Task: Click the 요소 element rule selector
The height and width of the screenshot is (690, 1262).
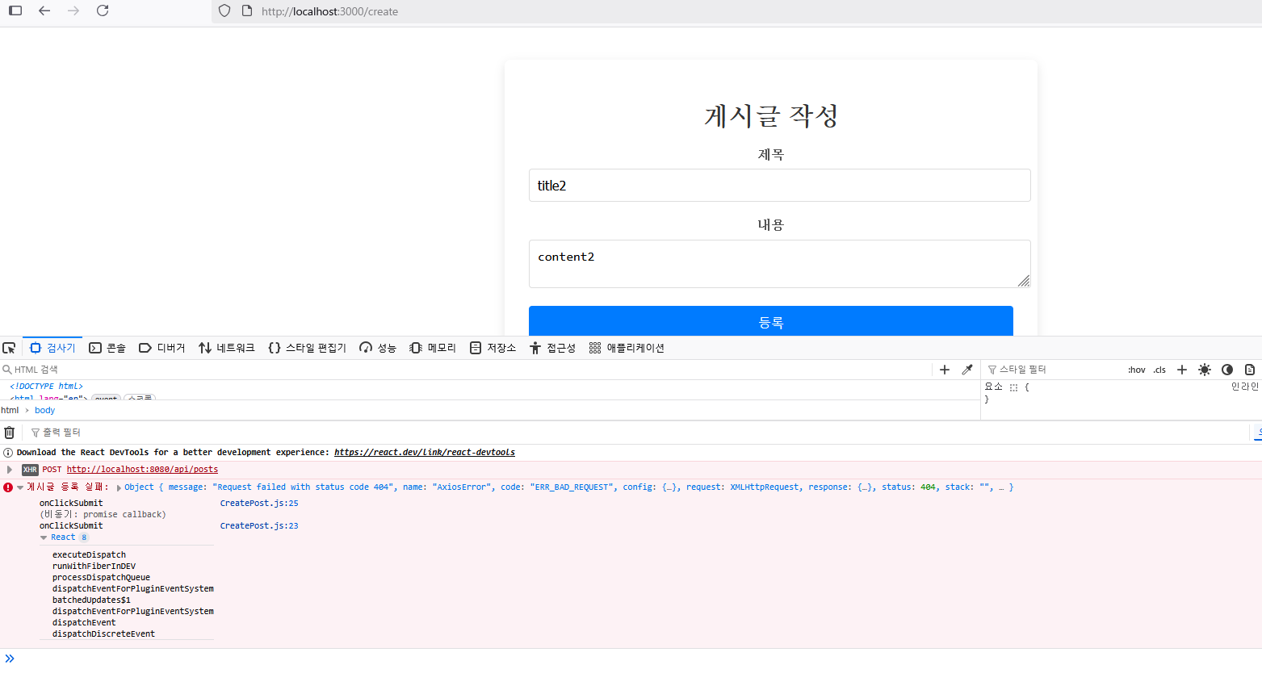Action: (x=993, y=387)
